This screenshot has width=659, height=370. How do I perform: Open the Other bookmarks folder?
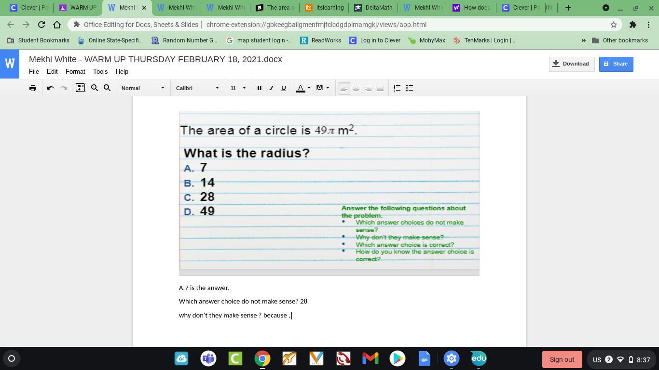coord(620,40)
